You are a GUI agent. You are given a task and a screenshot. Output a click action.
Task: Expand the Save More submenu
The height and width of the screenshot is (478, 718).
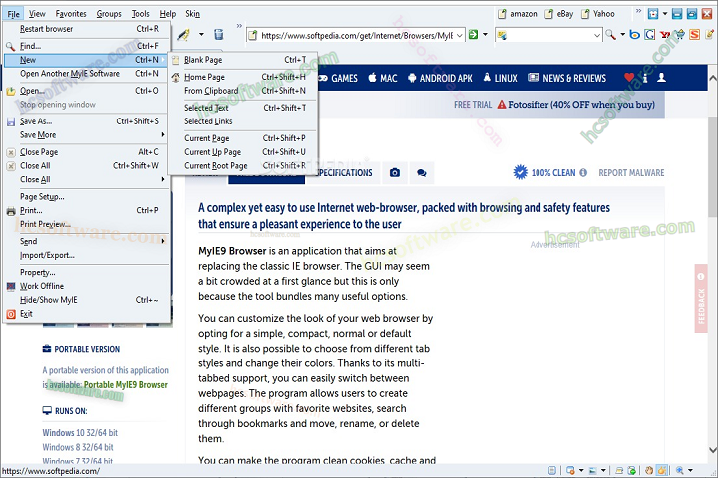[x=87, y=135]
